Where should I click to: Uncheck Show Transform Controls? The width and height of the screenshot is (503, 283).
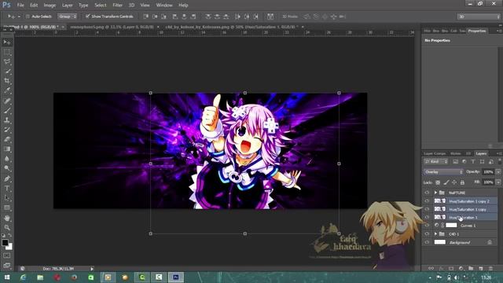click(x=87, y=16)
